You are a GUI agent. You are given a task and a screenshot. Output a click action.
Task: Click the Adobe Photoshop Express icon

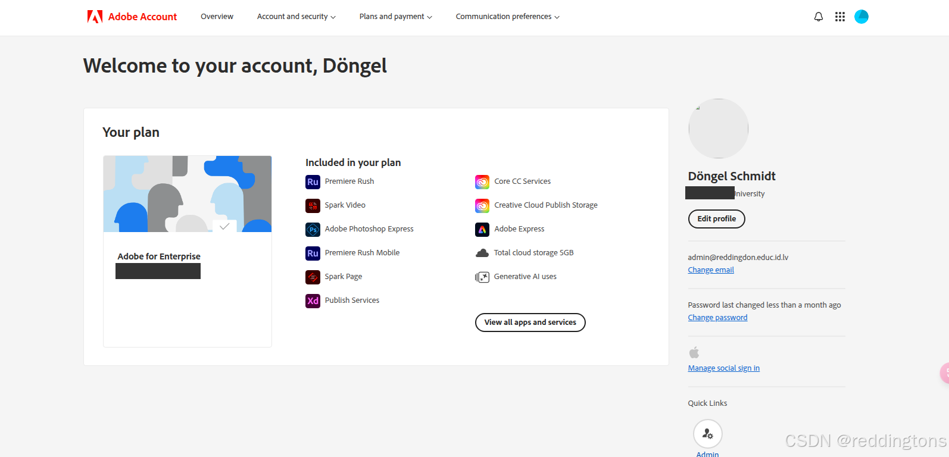pos(313,230)
